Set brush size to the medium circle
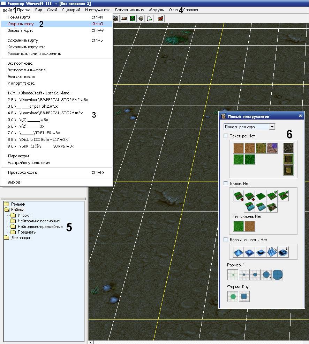The height and width of the screenshot is (344, 309). (x=255, y=275)
